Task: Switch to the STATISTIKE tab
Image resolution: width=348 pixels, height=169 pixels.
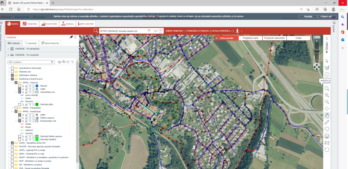Action: point(49,24)
